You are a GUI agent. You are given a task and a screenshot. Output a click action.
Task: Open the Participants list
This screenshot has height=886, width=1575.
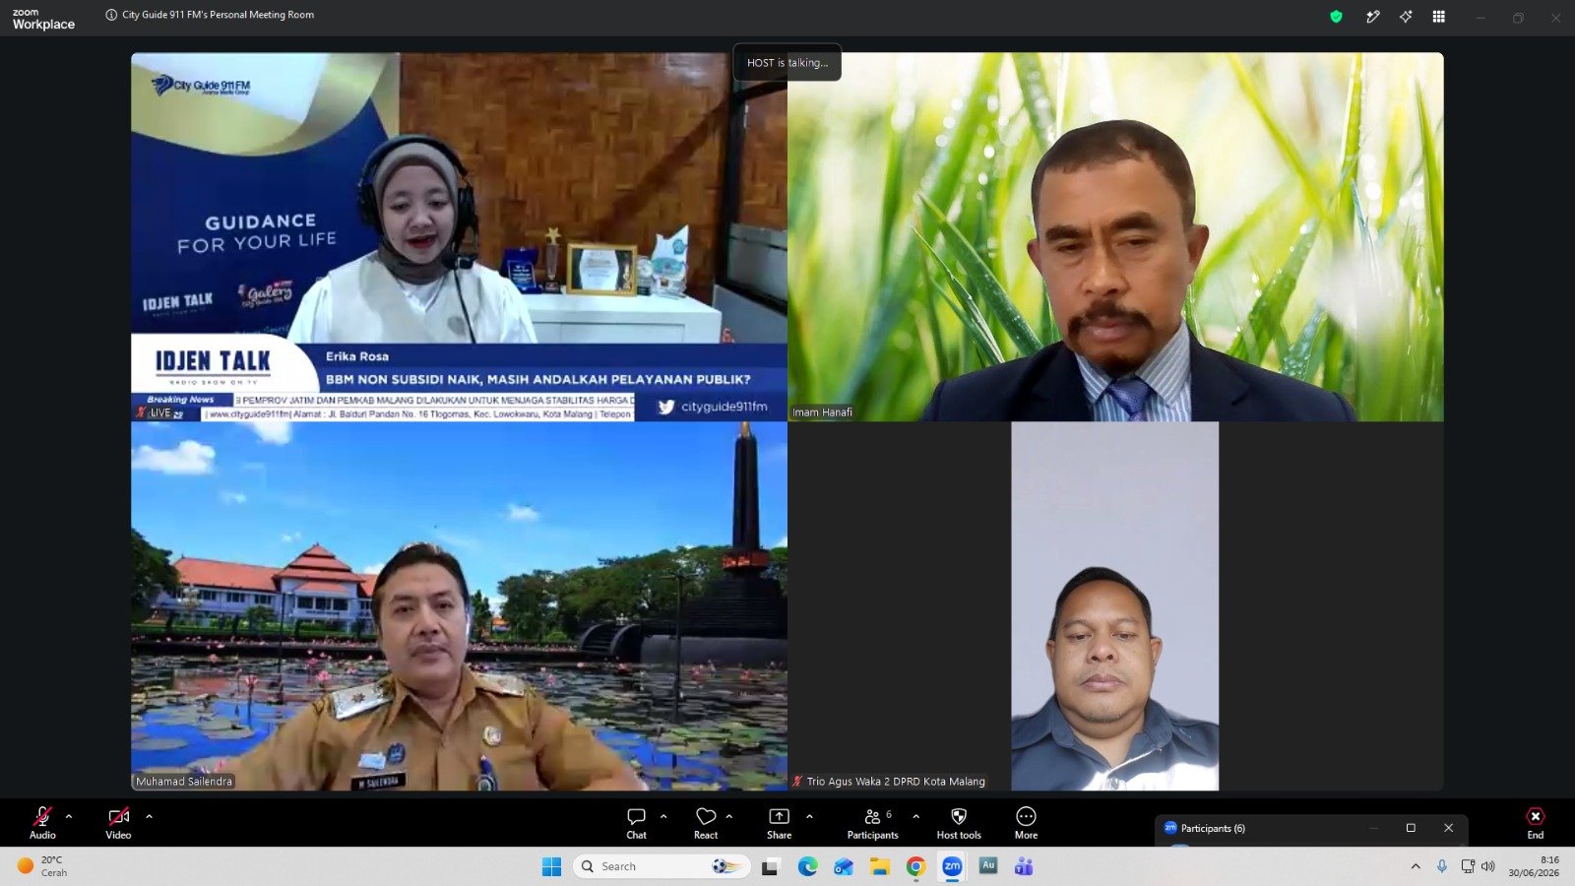872,823
